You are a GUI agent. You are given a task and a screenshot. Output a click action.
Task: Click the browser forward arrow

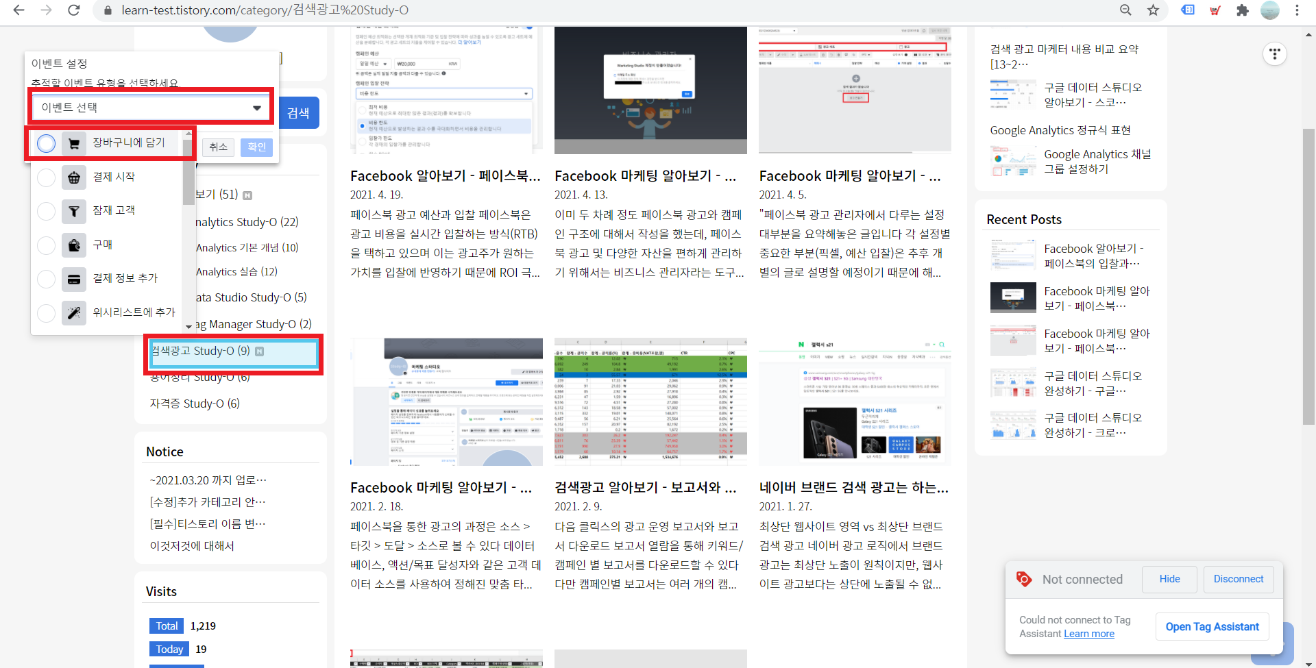(46, 10)
